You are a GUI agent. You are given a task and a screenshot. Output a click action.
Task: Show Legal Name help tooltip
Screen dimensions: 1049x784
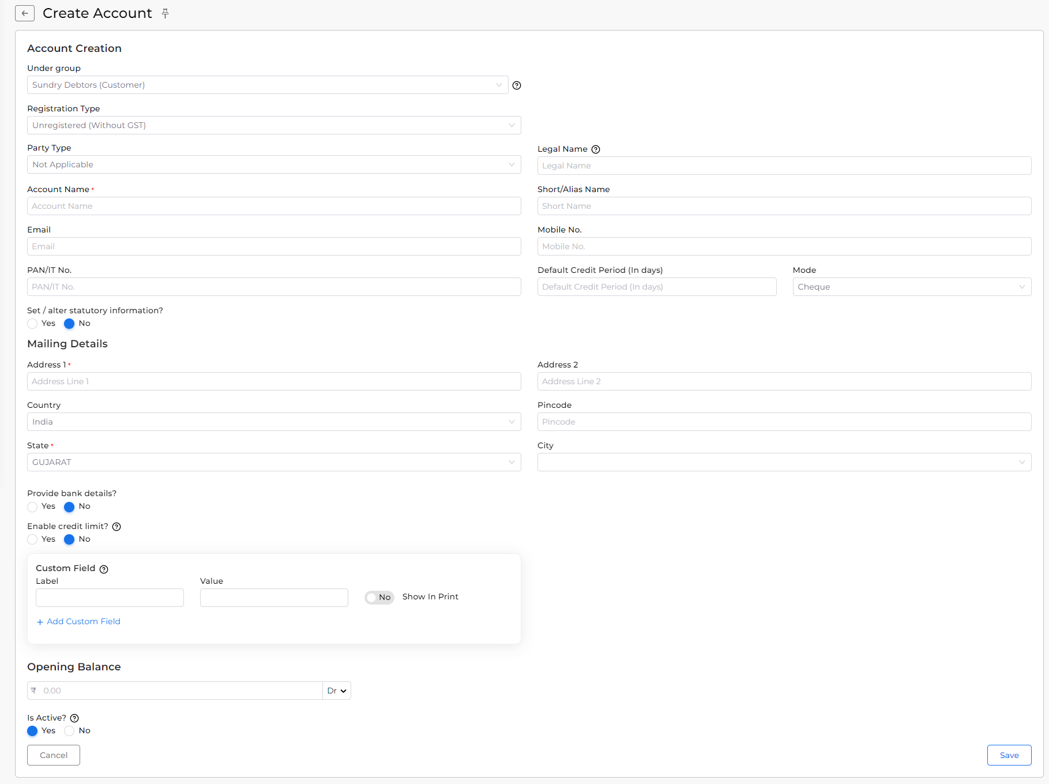tap(596, 149)
